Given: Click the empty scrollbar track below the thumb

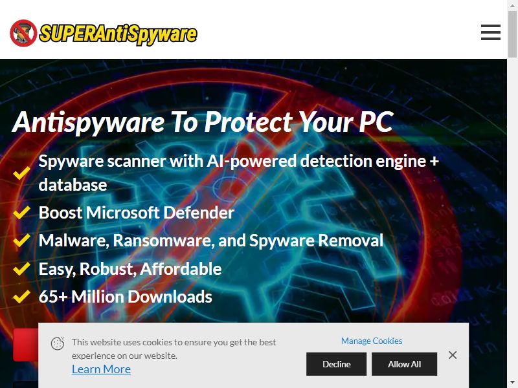Looking at the screenshot, I should [512, 218].
